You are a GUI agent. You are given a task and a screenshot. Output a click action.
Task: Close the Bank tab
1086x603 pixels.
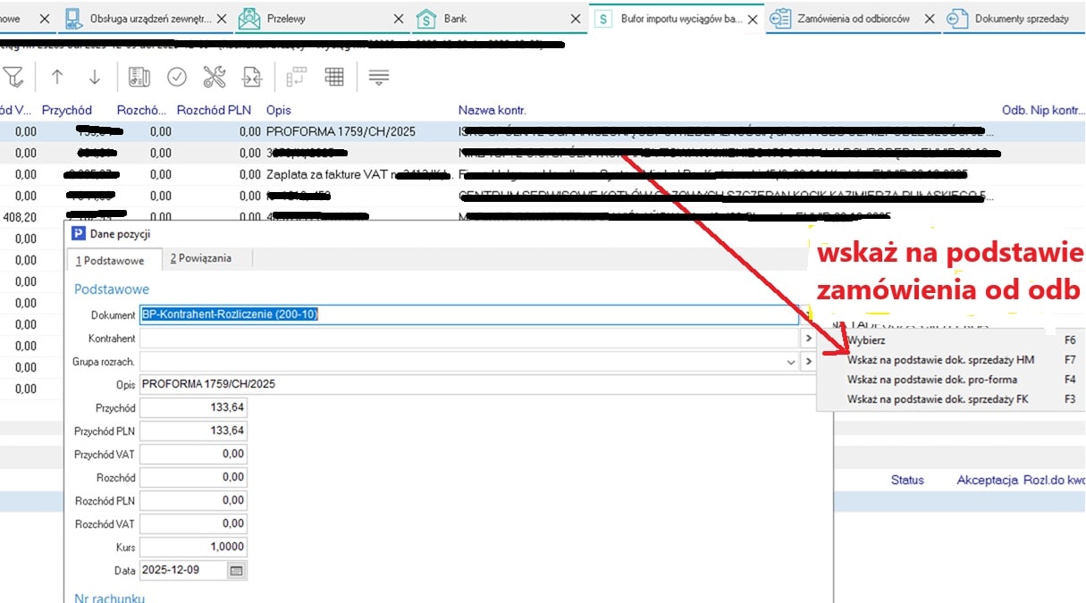(x=571, y=19)
